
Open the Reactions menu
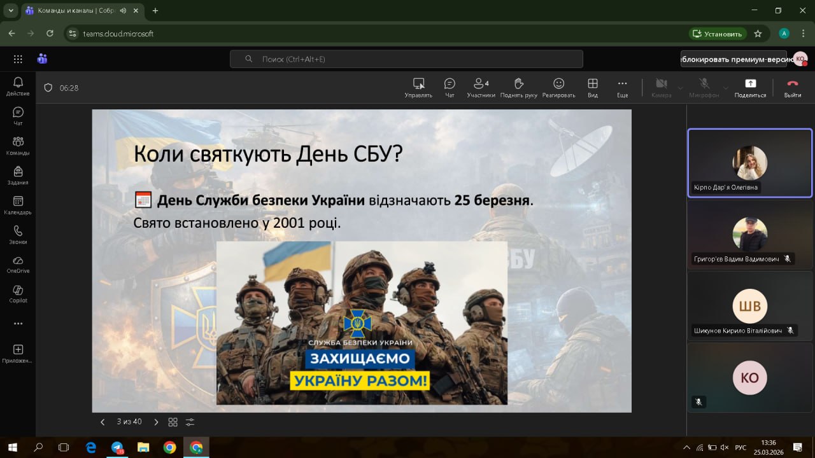[558, 87]
